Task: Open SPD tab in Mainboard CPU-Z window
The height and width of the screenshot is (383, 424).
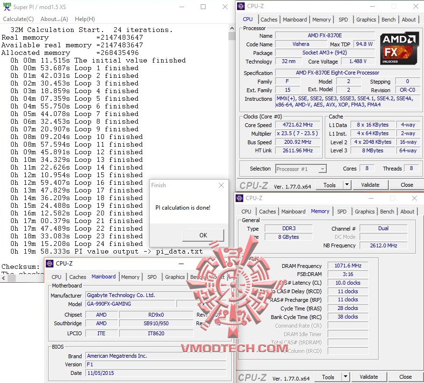Action: (152, 277)
